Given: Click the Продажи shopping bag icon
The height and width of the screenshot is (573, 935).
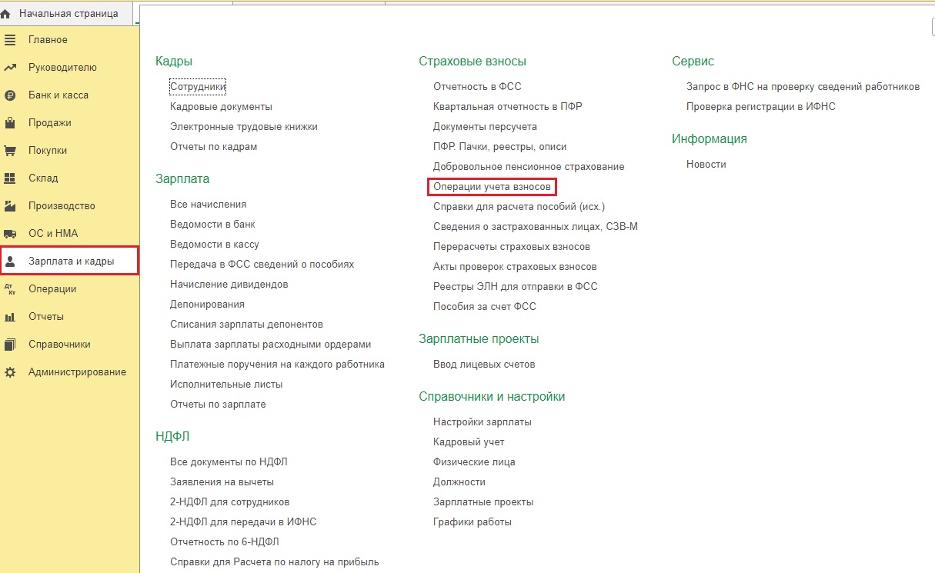Looking at the screenshot, I should click(x=10, y=123).
